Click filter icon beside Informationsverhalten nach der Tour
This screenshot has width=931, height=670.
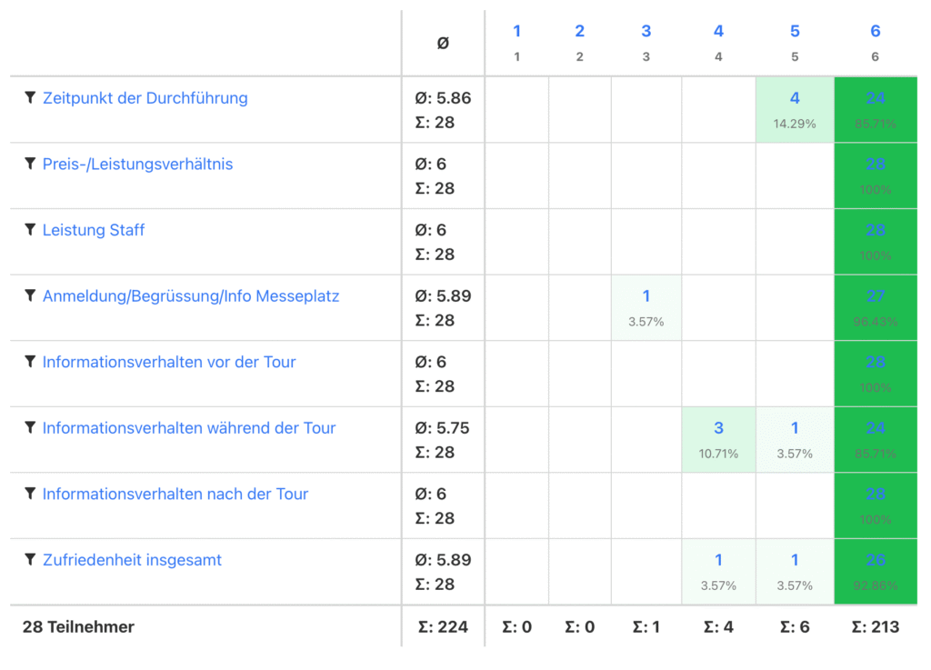[30, 494]
